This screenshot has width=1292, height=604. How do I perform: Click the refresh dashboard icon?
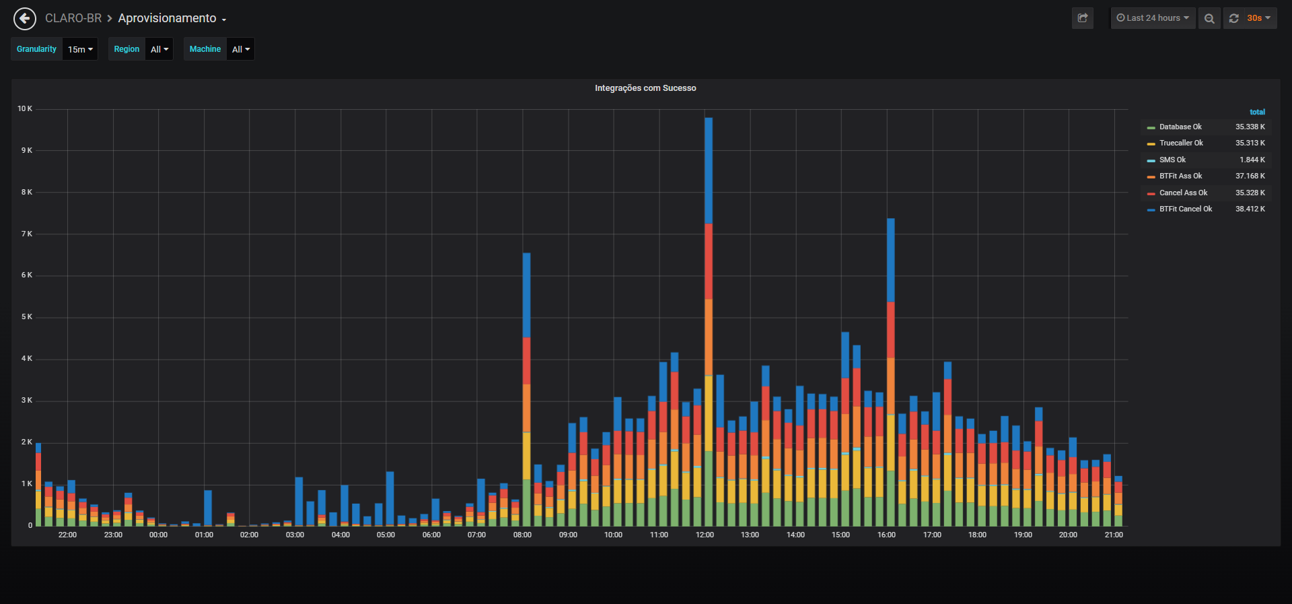(1234, 18)
